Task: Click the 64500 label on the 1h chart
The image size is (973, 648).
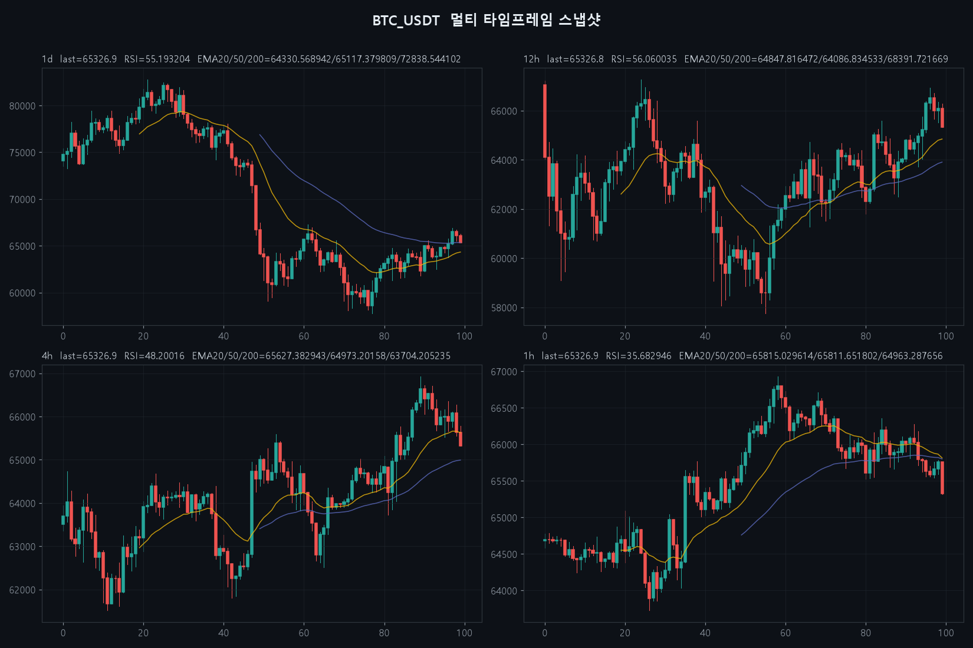Action: [504, 554]
